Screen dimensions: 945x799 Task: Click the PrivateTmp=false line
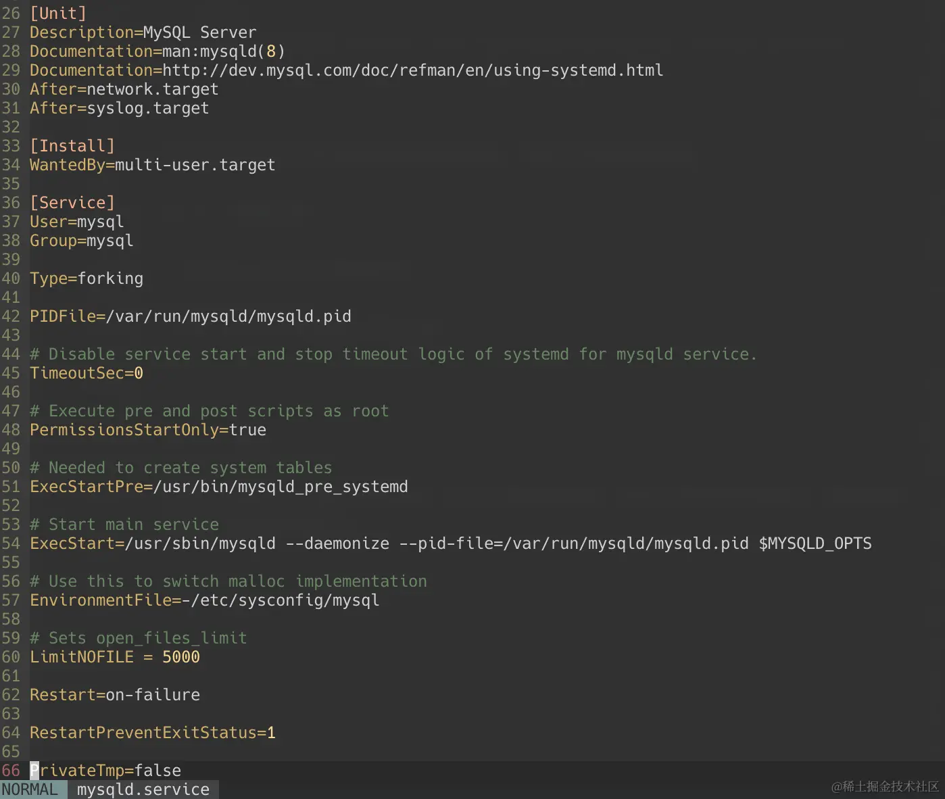click(x=105, y=770)
